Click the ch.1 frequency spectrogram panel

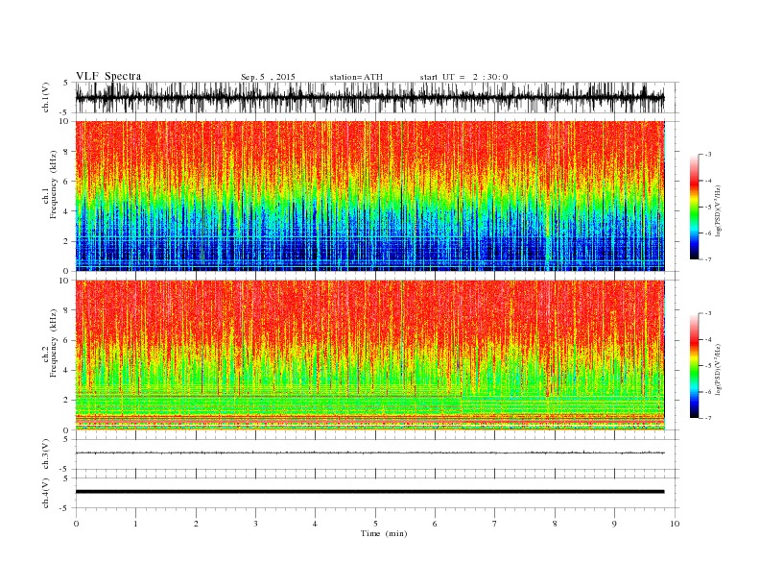pos(370,196)
